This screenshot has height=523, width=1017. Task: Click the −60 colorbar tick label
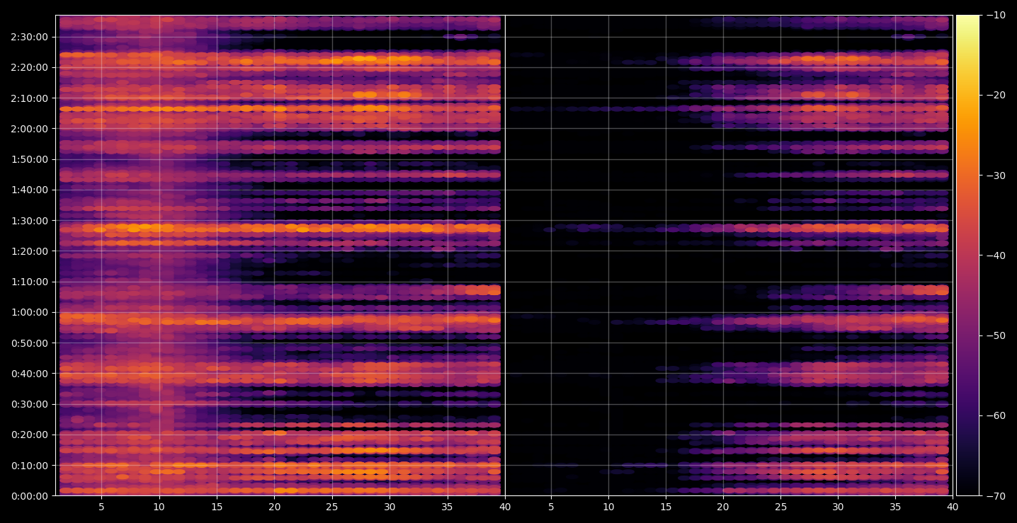(995, 415)
